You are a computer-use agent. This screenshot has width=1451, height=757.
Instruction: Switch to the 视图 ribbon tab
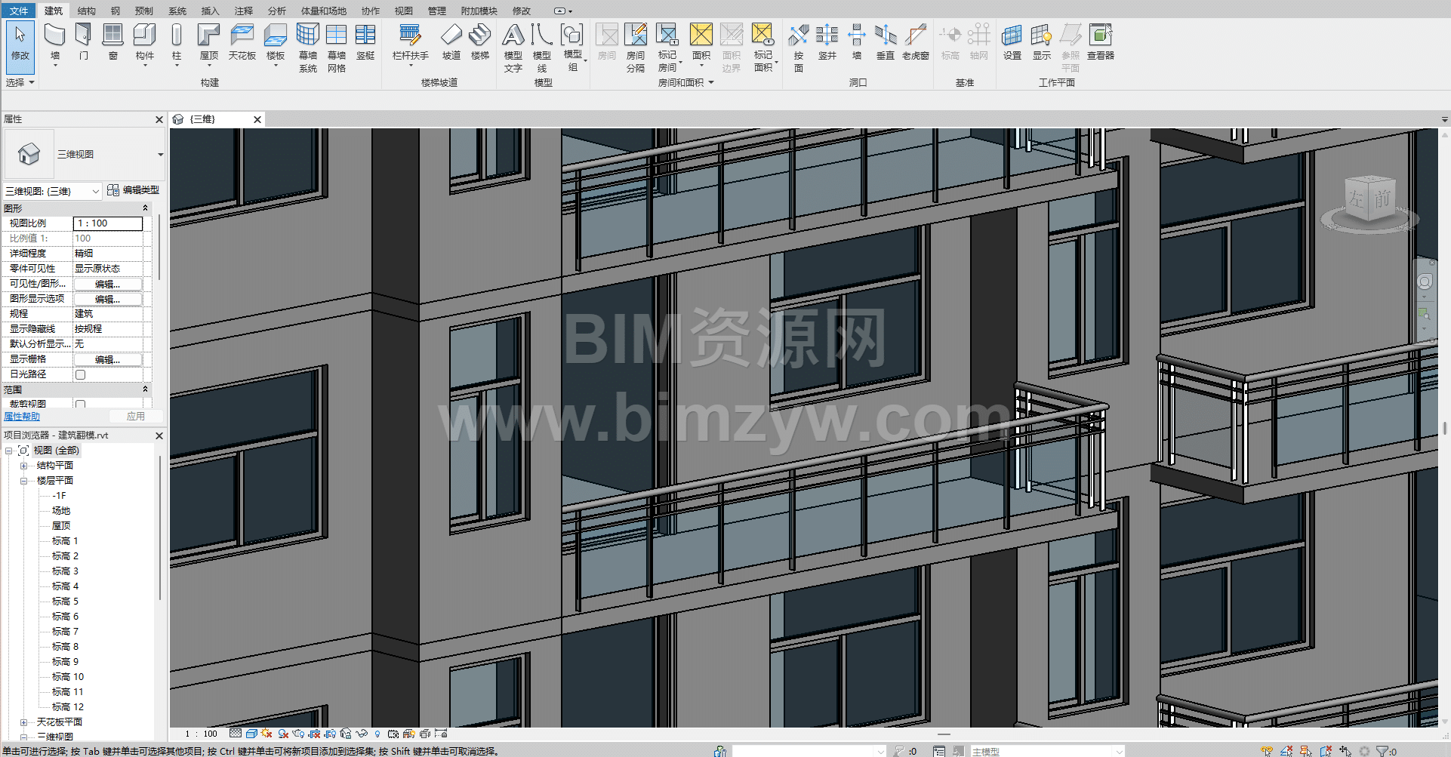[x=403, y=11]
